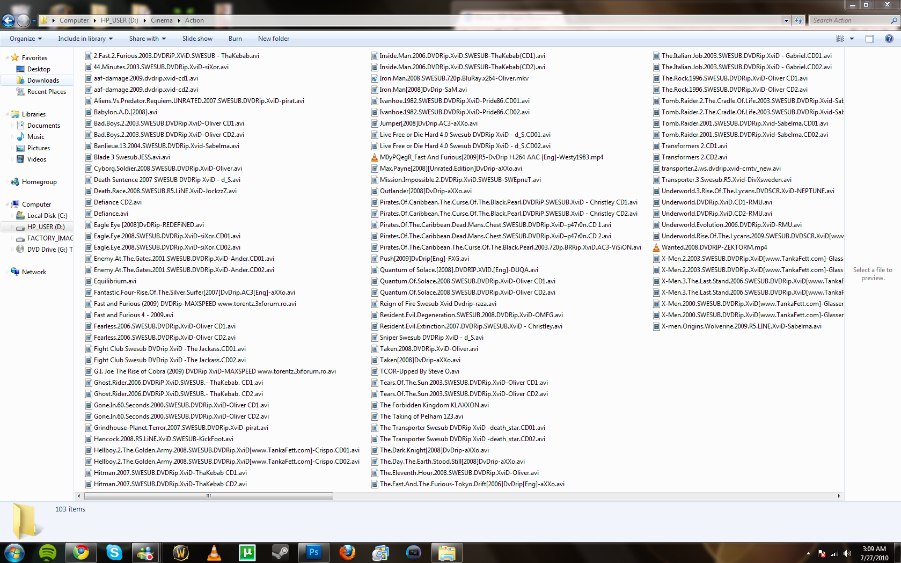Image resolution: width=901 pixels, height=563 pixels.
Task: Open VLC media player from taskbar
Action: 214,552
